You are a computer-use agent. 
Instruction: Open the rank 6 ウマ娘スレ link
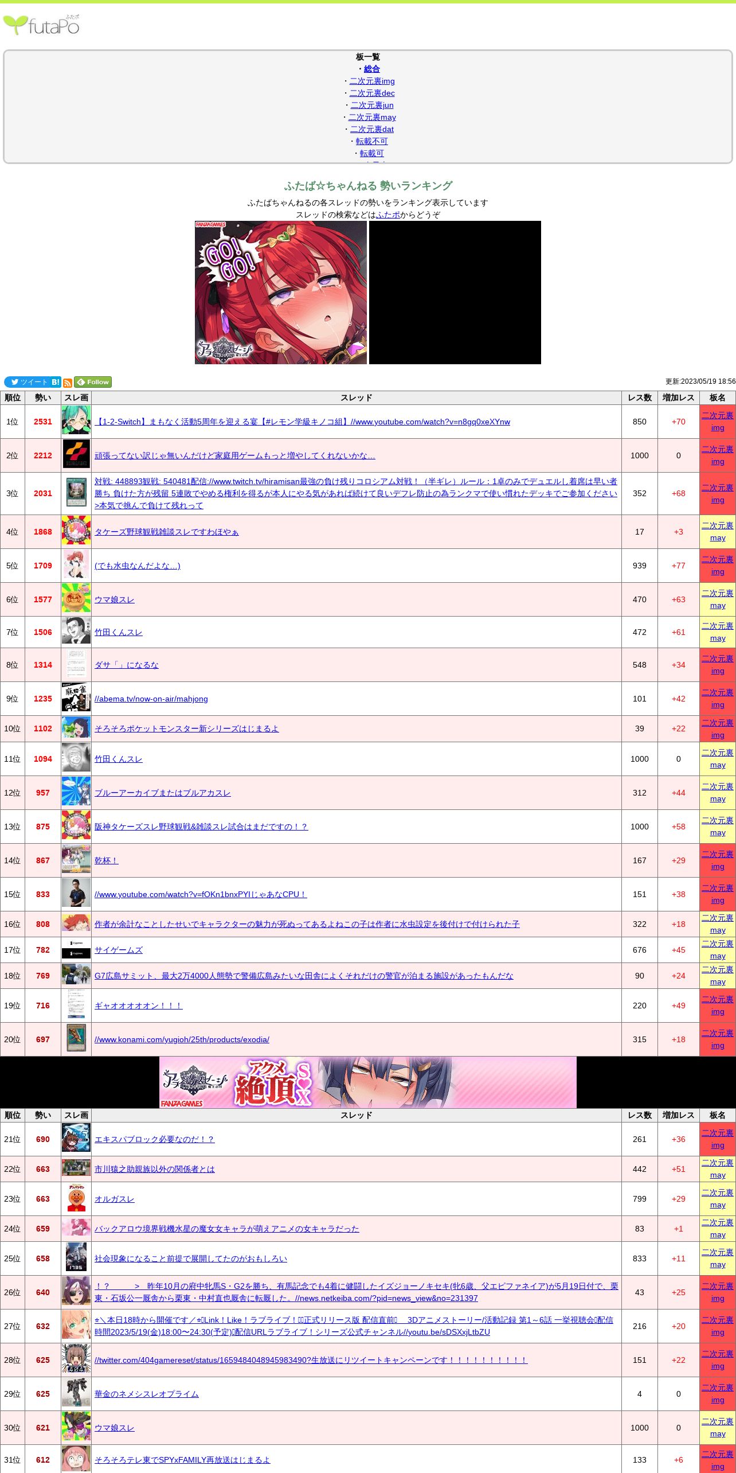click(x=115, y=599)
